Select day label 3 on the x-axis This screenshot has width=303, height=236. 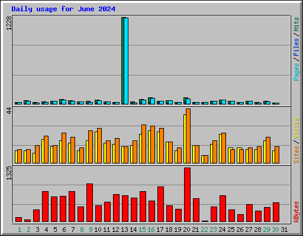[37, 230]
